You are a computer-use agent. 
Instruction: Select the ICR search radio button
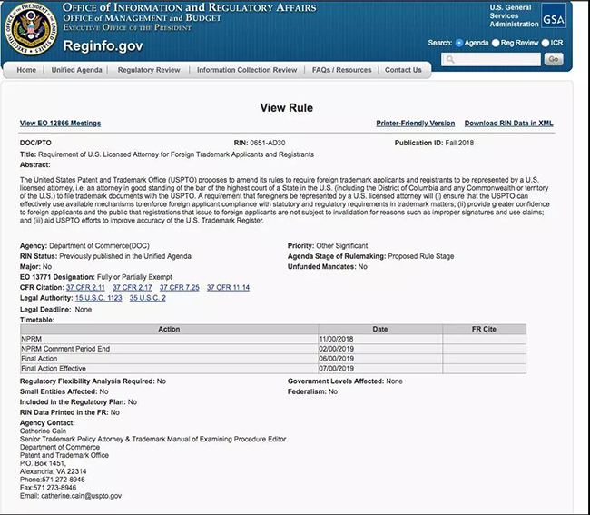546,43
